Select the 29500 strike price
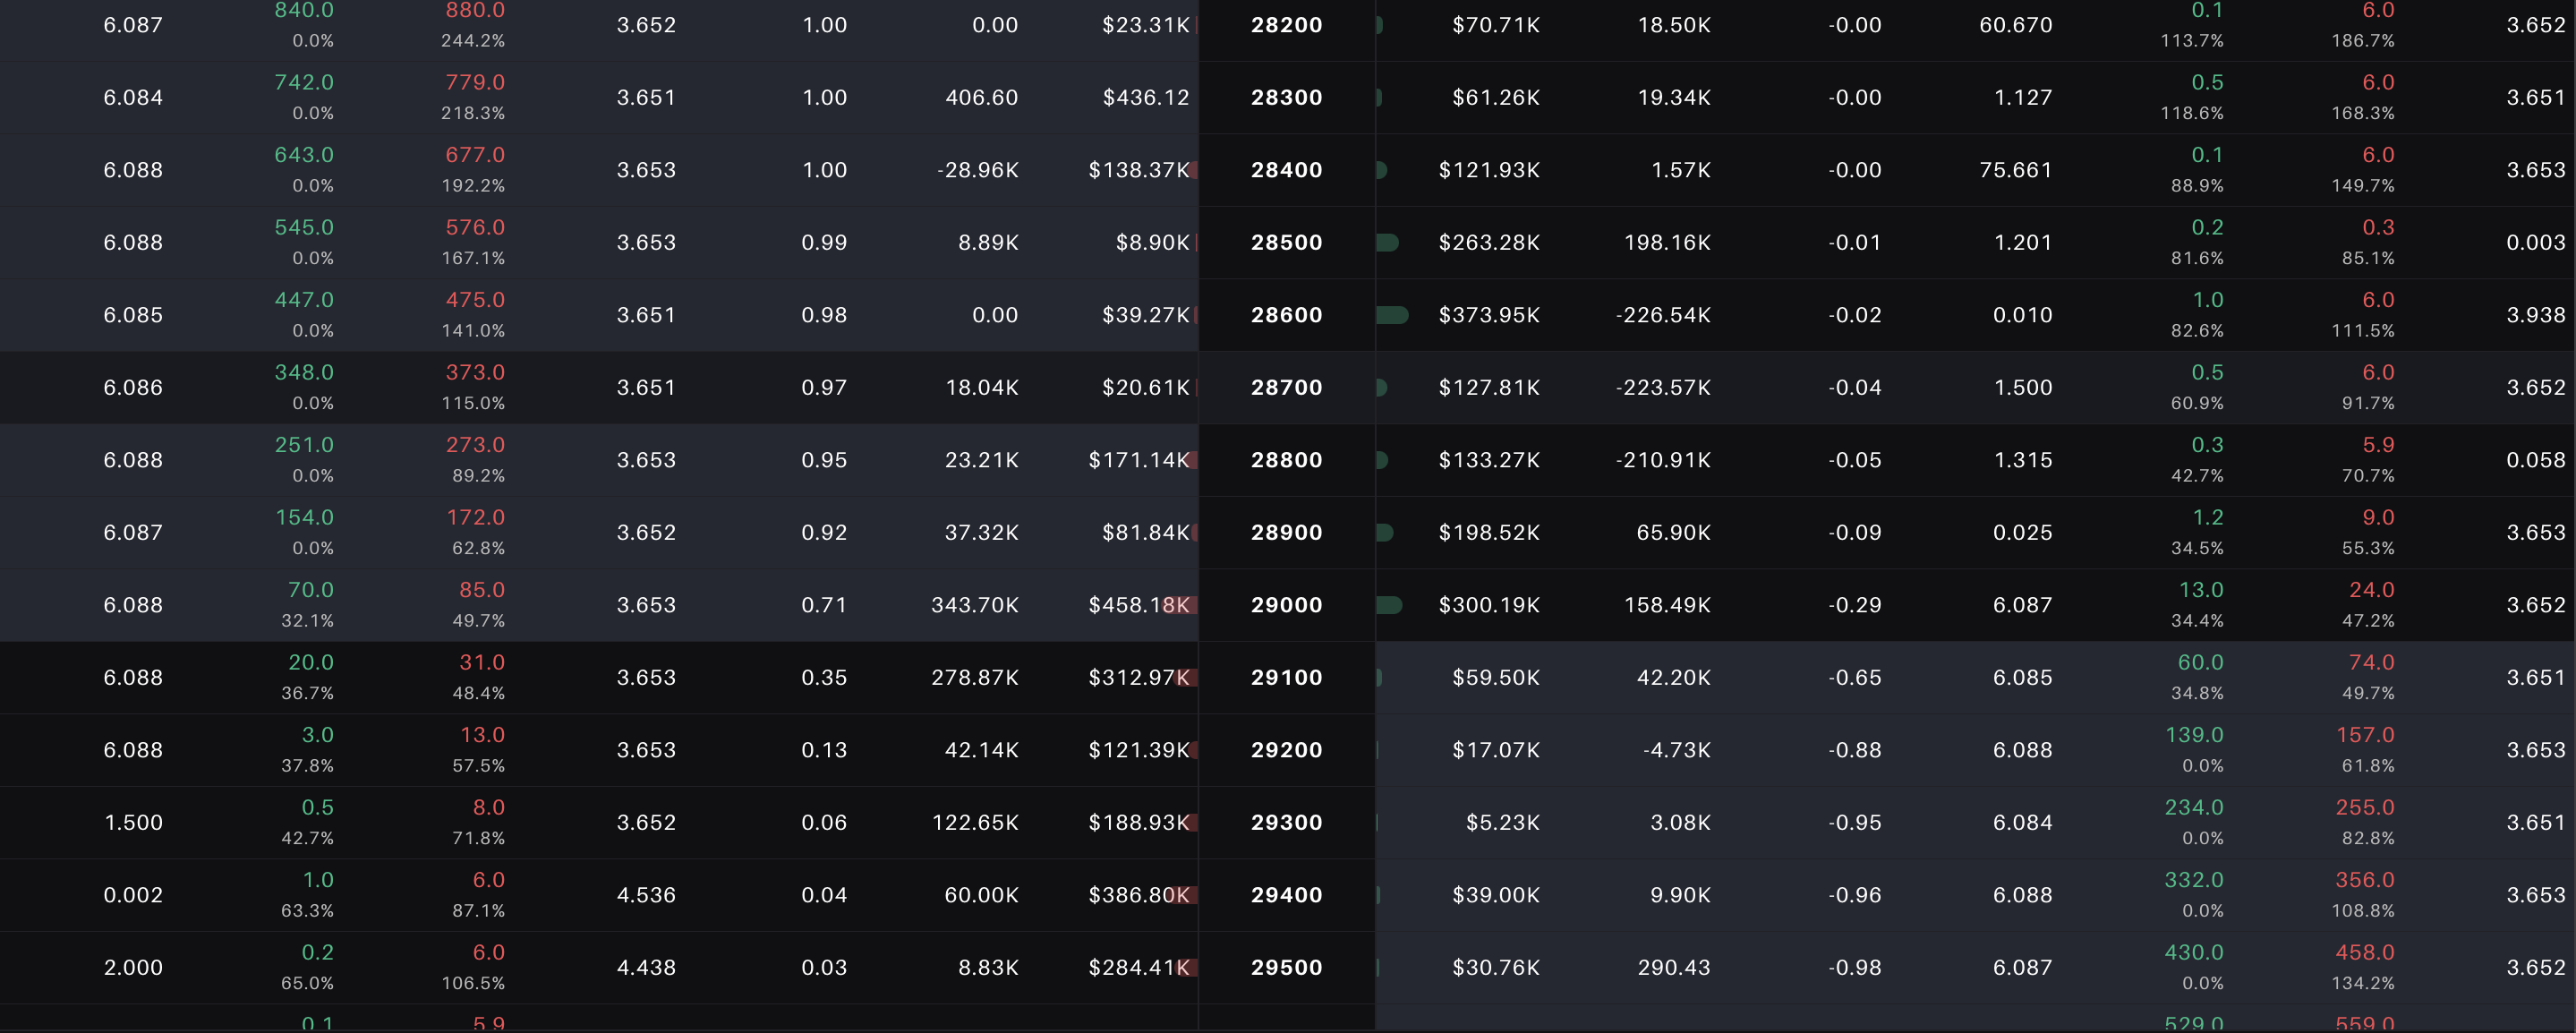The image size is (2576, 1033). point(1287,967)
